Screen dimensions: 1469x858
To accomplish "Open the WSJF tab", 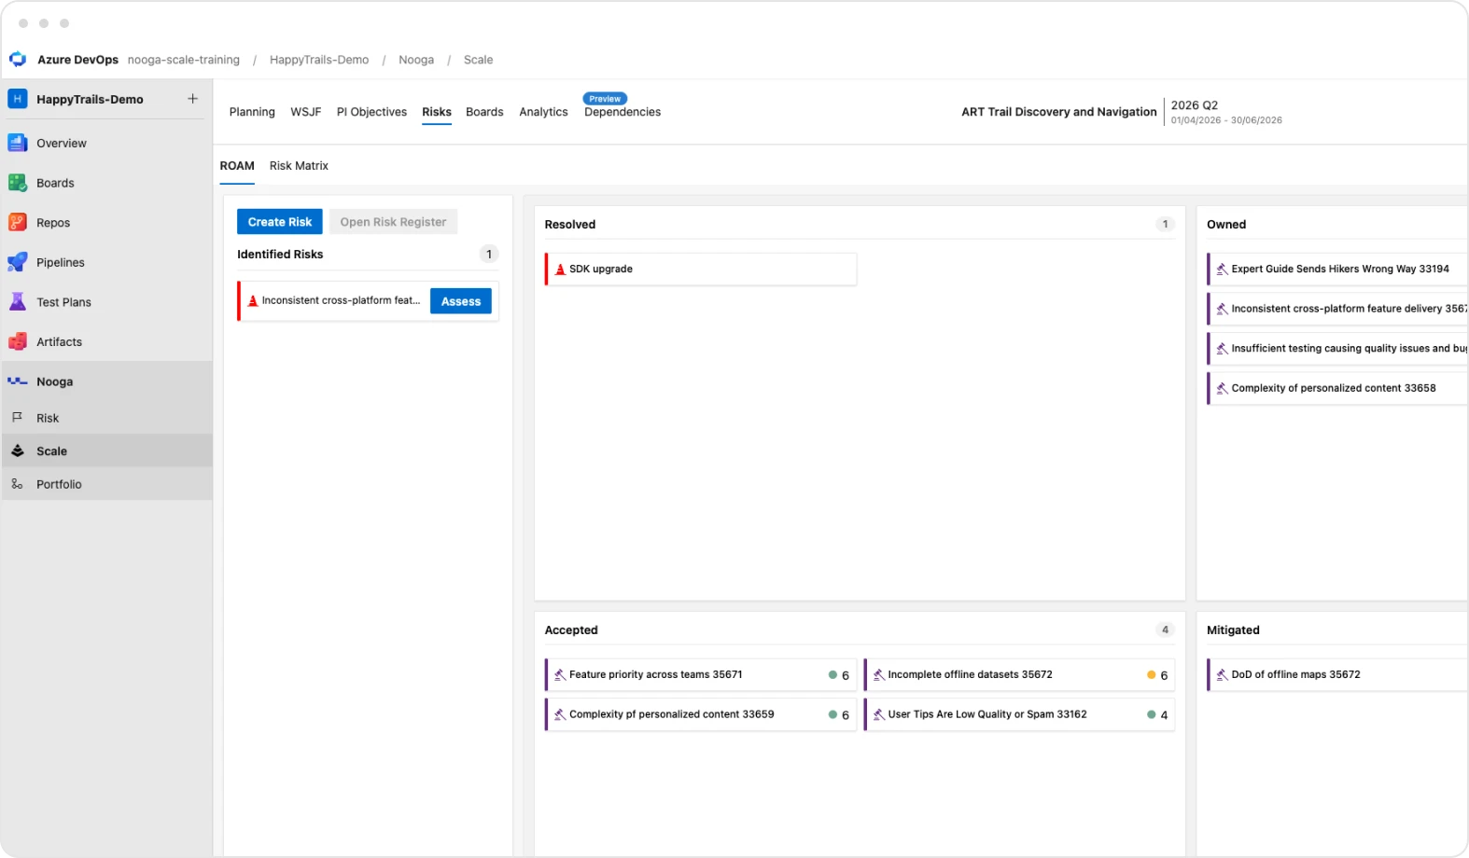I will click(x=306, y=112).
